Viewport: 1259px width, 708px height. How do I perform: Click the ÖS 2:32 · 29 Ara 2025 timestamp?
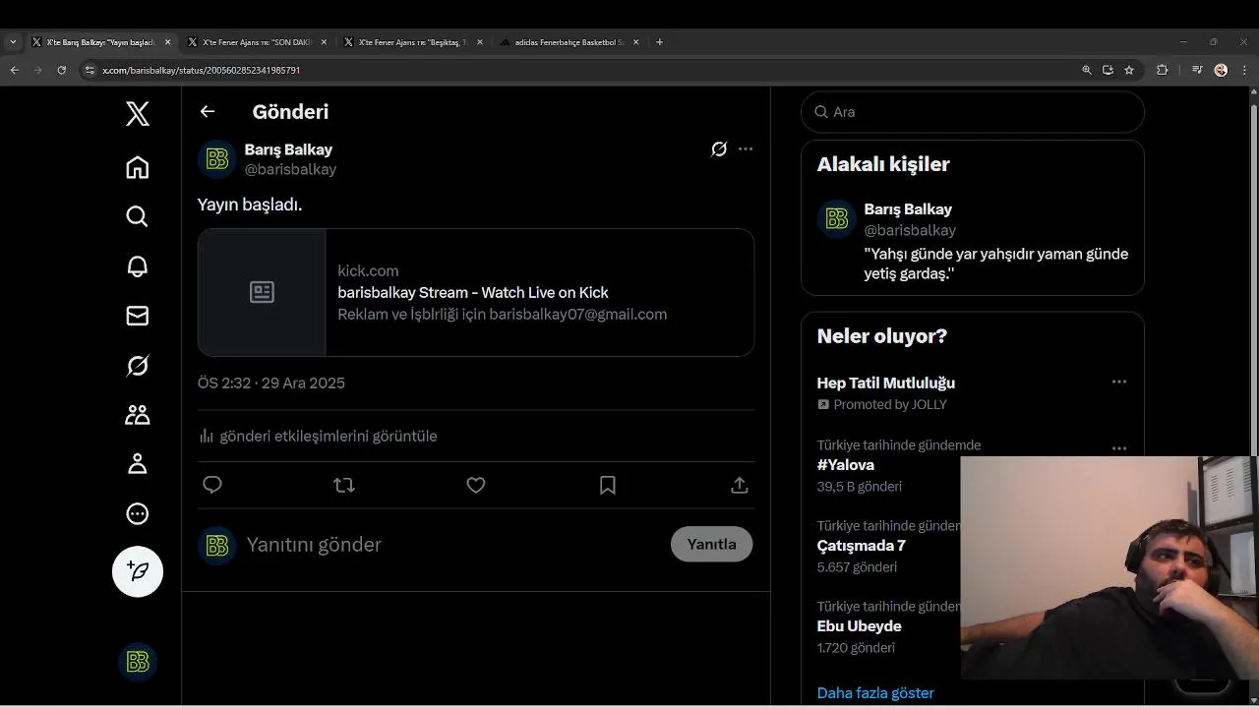[271, 383]
